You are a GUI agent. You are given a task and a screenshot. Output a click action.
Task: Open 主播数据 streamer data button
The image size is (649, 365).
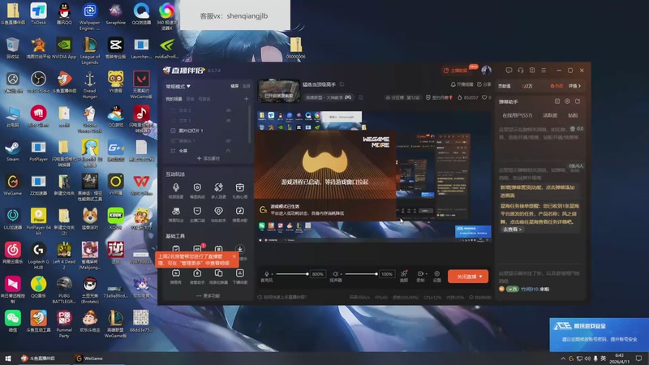point(455,71)
